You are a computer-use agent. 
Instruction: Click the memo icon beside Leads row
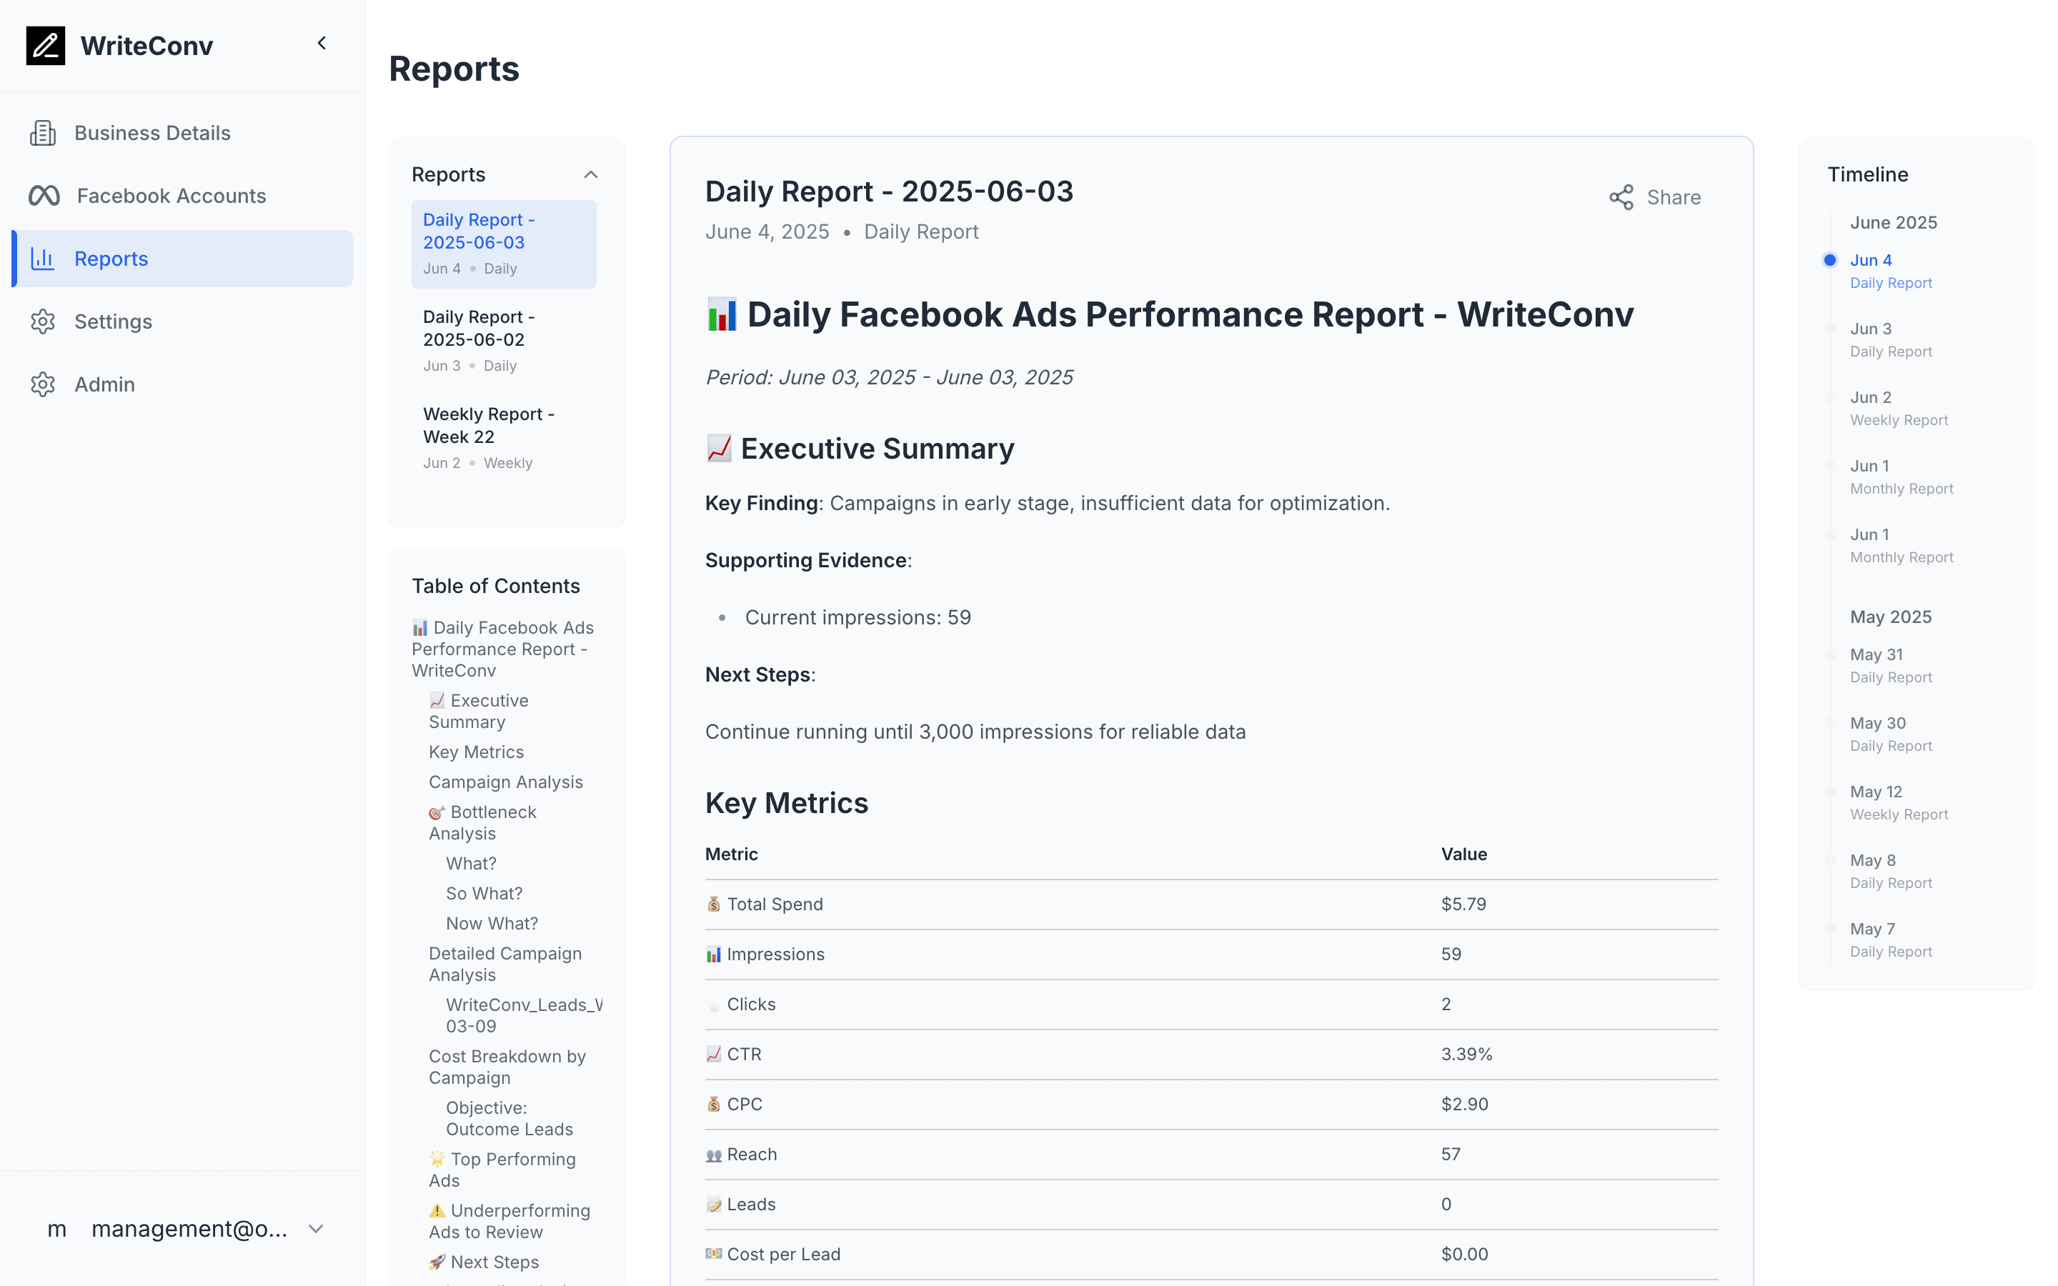715,1205
